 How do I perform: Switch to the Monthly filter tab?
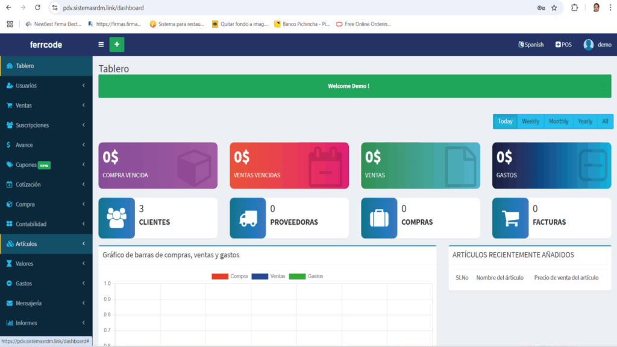pyautogui.click(x=559, y=121)
